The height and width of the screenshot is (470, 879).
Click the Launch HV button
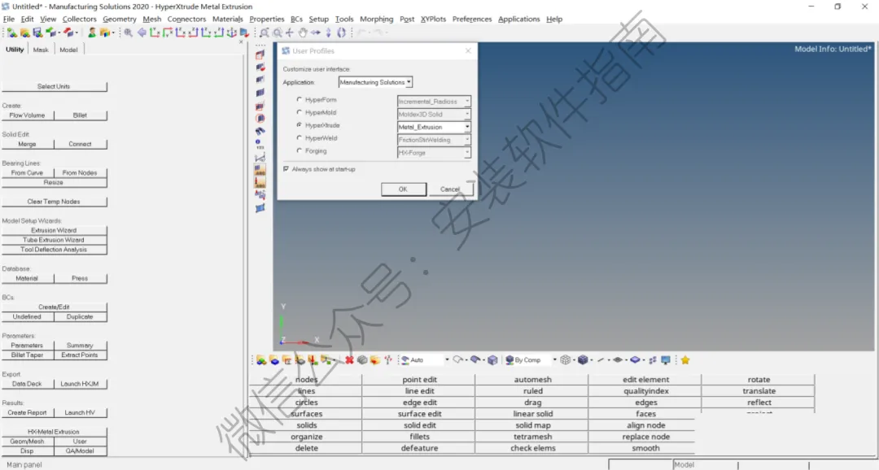[80, 413]
